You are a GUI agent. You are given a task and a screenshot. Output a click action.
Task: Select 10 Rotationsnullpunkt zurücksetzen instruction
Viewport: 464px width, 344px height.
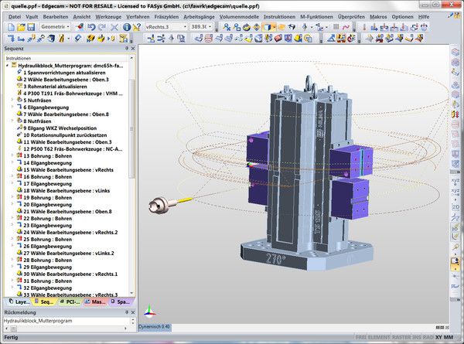click(x=65, y=135)
